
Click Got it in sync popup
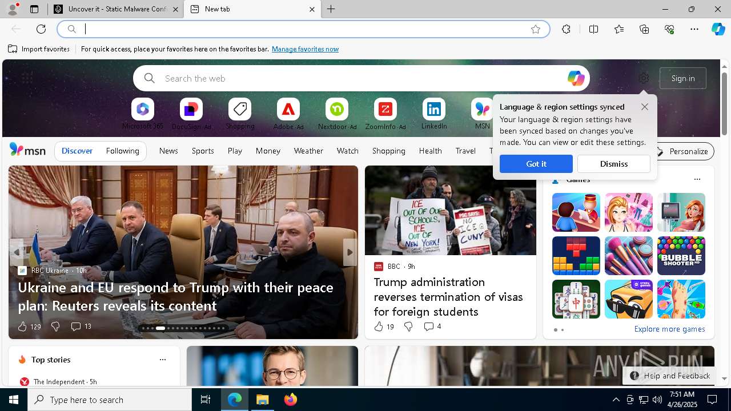tap(536, 164)
